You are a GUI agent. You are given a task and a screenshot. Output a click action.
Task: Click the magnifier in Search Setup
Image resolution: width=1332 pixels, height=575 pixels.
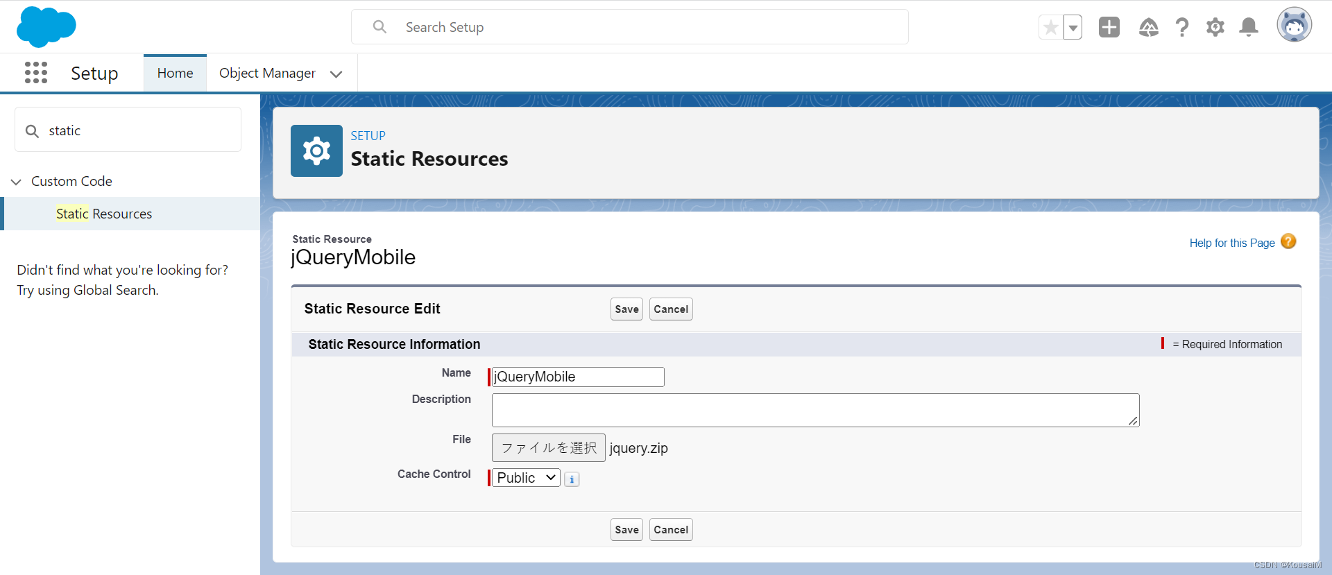pos(379,26)
